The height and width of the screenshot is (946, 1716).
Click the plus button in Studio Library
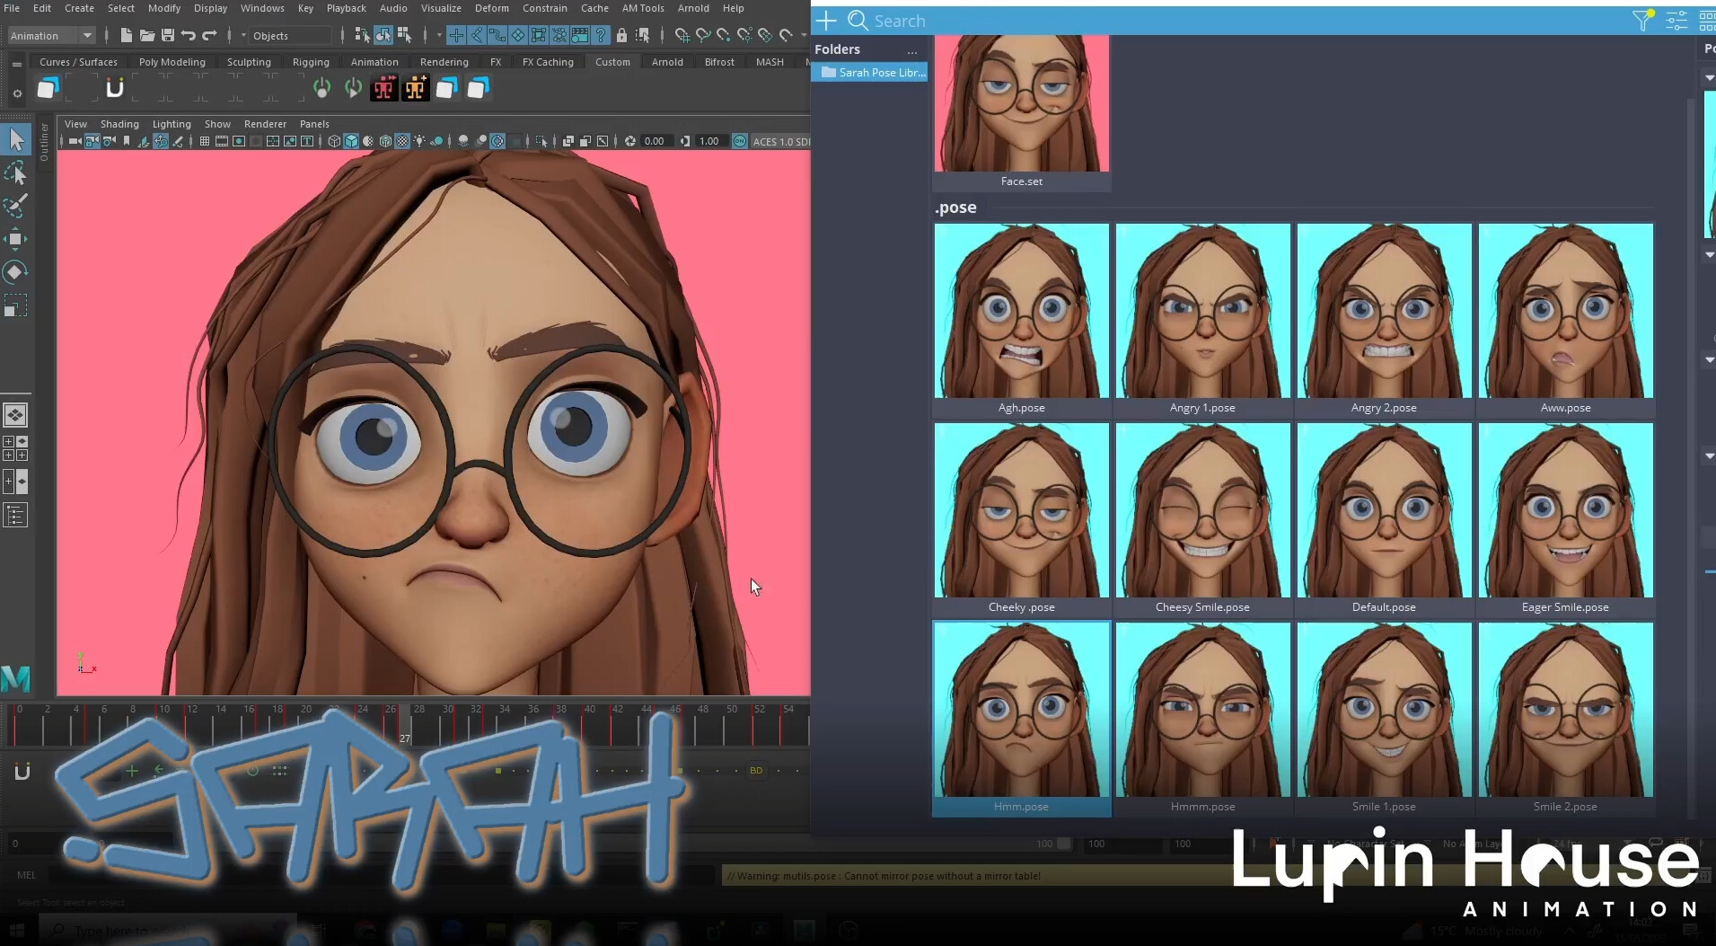tap(826, 20)
